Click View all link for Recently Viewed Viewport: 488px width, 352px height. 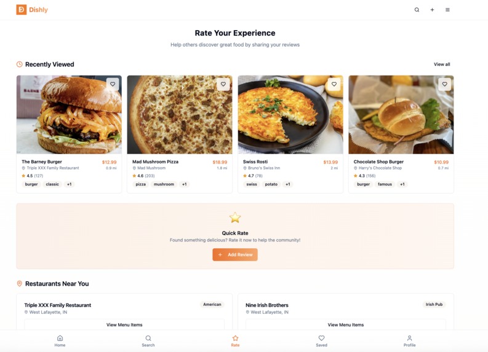click(x=442, y=65)
